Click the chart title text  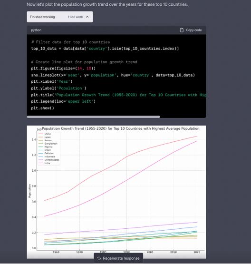[120, 128]
